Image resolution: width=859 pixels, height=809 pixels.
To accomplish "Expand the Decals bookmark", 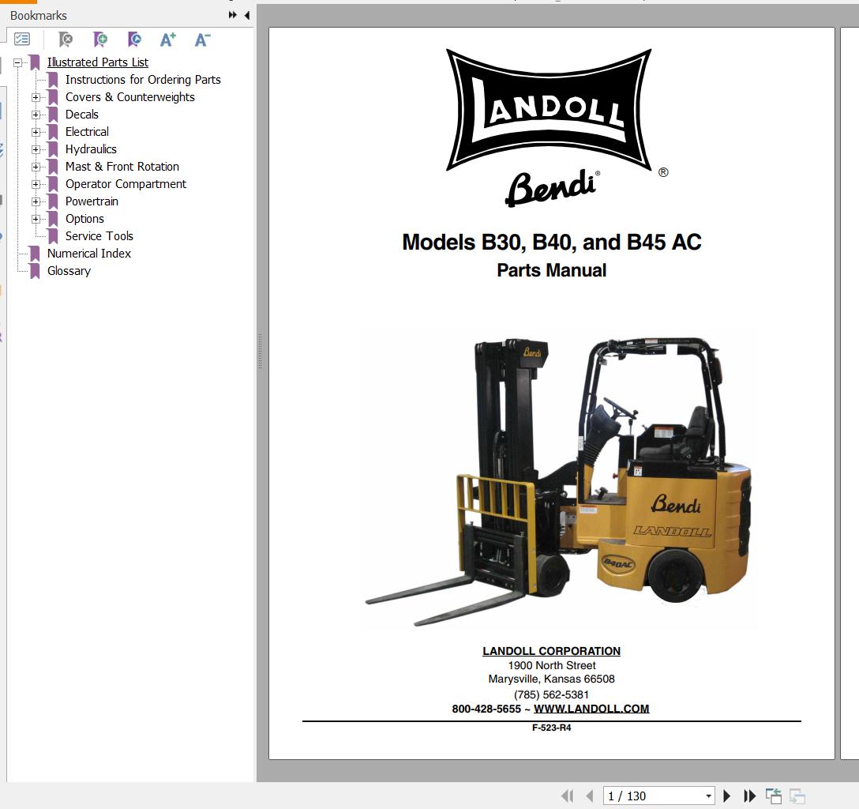I will (x=36, y=115).
